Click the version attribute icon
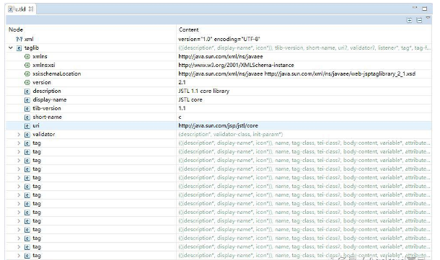Image resolution: width=440 pixels, height=260 pixels. (27, 83)
